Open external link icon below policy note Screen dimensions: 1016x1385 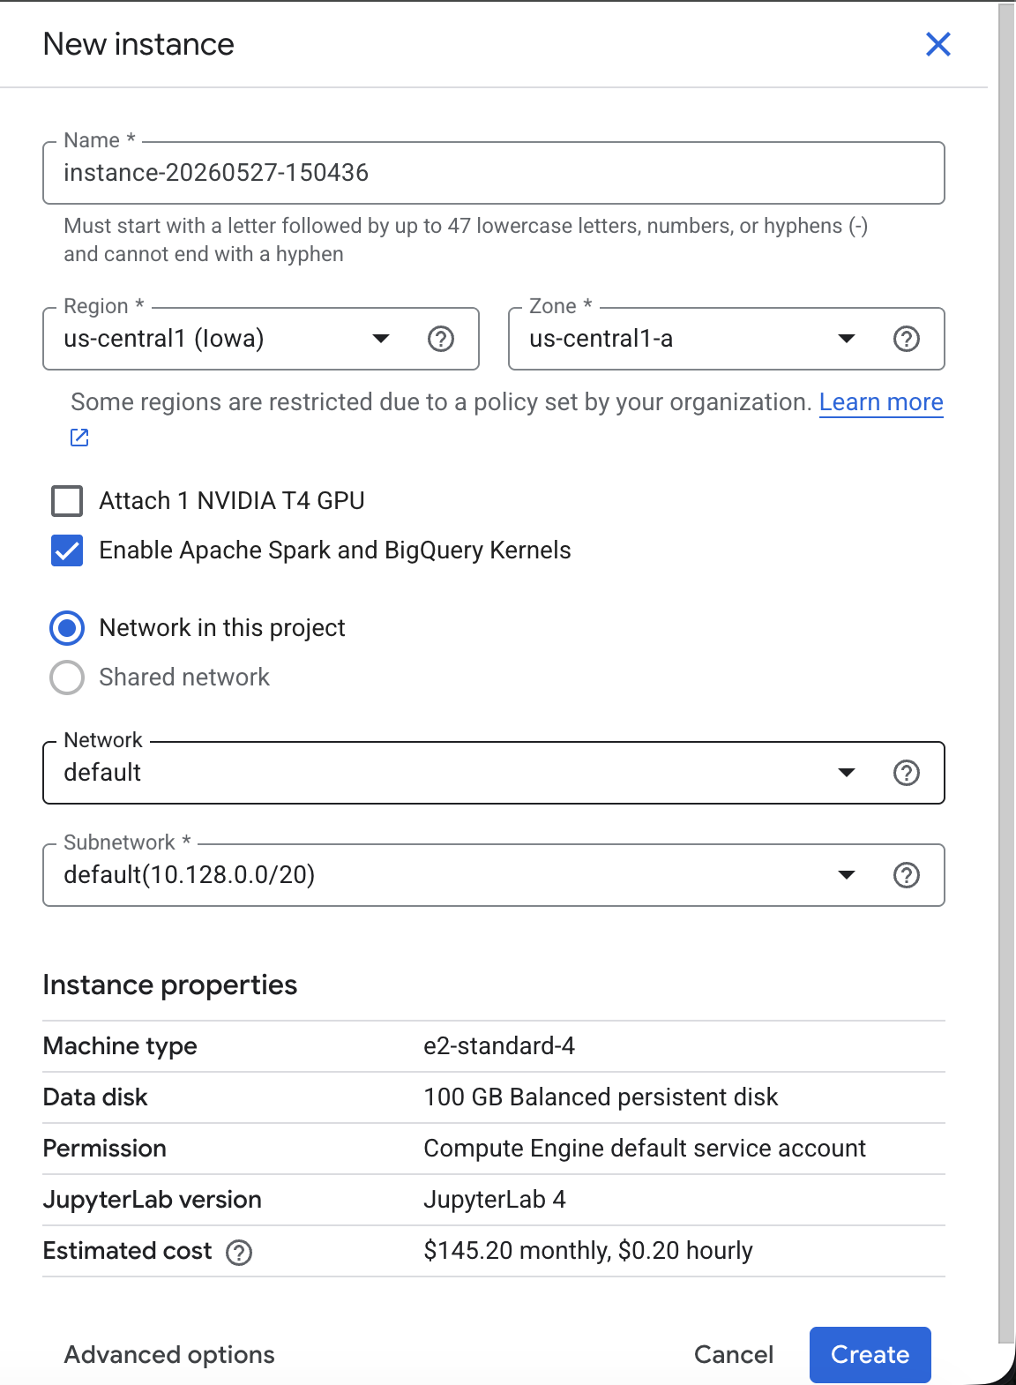(79, 438)
